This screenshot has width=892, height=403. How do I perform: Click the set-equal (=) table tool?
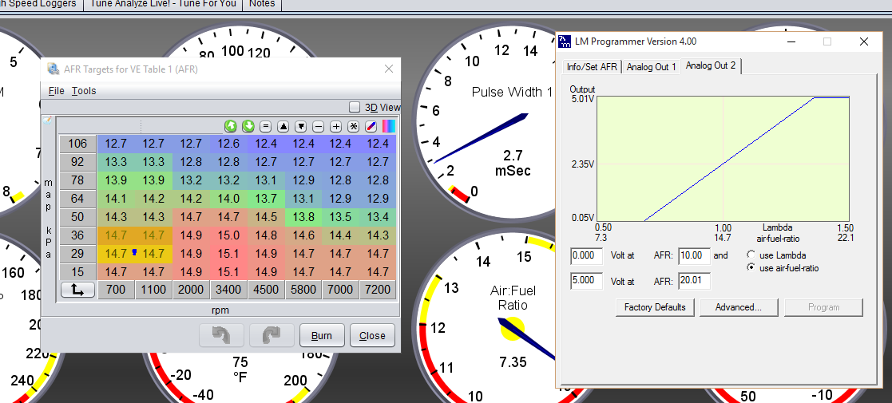[266, 126]
